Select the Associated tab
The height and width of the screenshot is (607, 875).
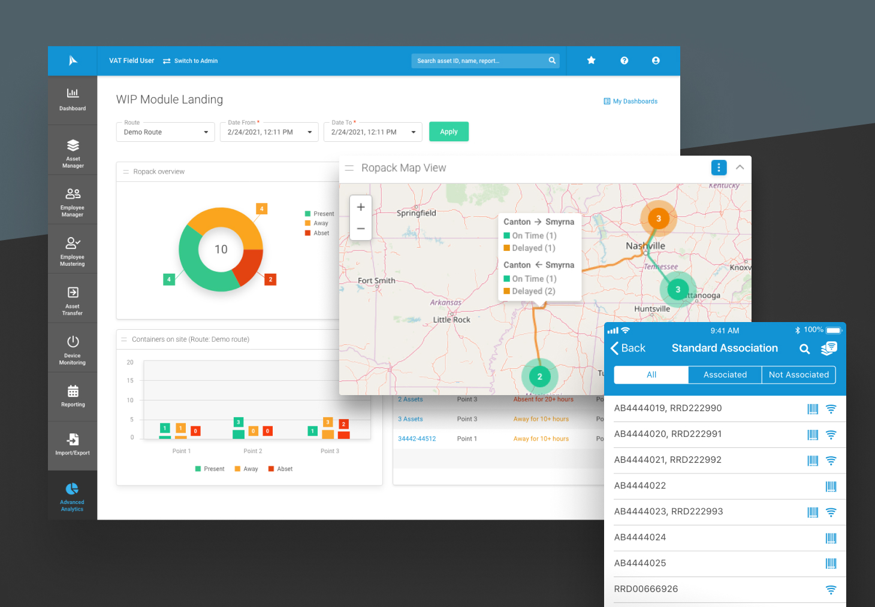pyautogui.click(x=725, y=375)
